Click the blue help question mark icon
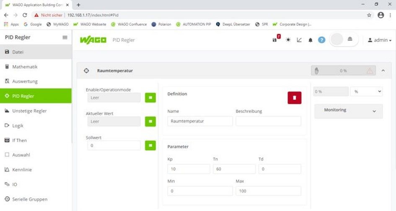This screenshot has height=211, width=396. tap(321, 40)
